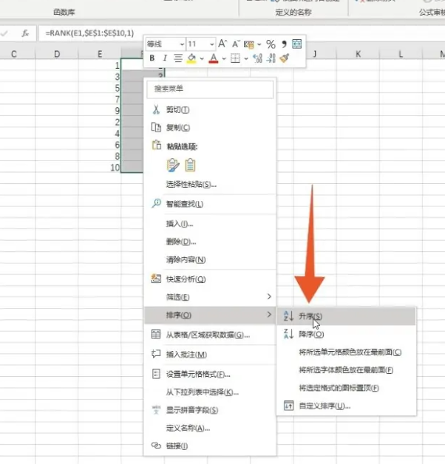The image size is (445, 464).
Task: Click the decrease font size icon
Action: pyautogui.click(x=236, y=44)
